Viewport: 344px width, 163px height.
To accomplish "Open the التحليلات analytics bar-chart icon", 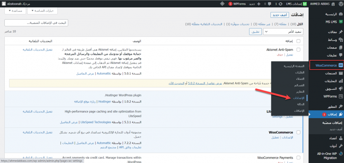I will pyautogui.click(x=341, y=81).
